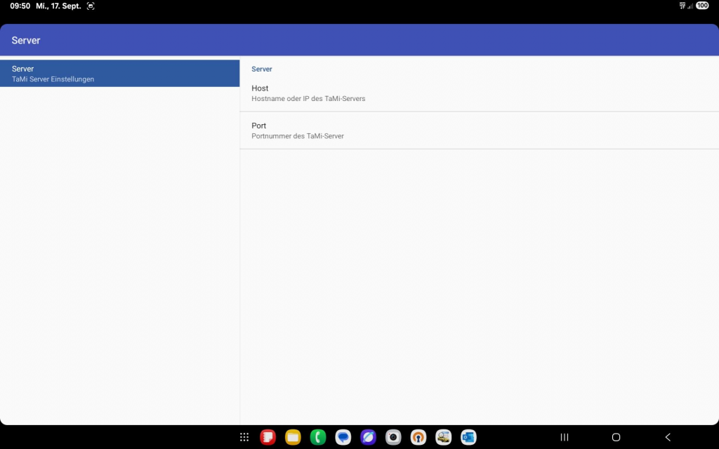The image size is (719, 449).
Task: Open the Outlook app in taskbar
Action: (468, 437)
